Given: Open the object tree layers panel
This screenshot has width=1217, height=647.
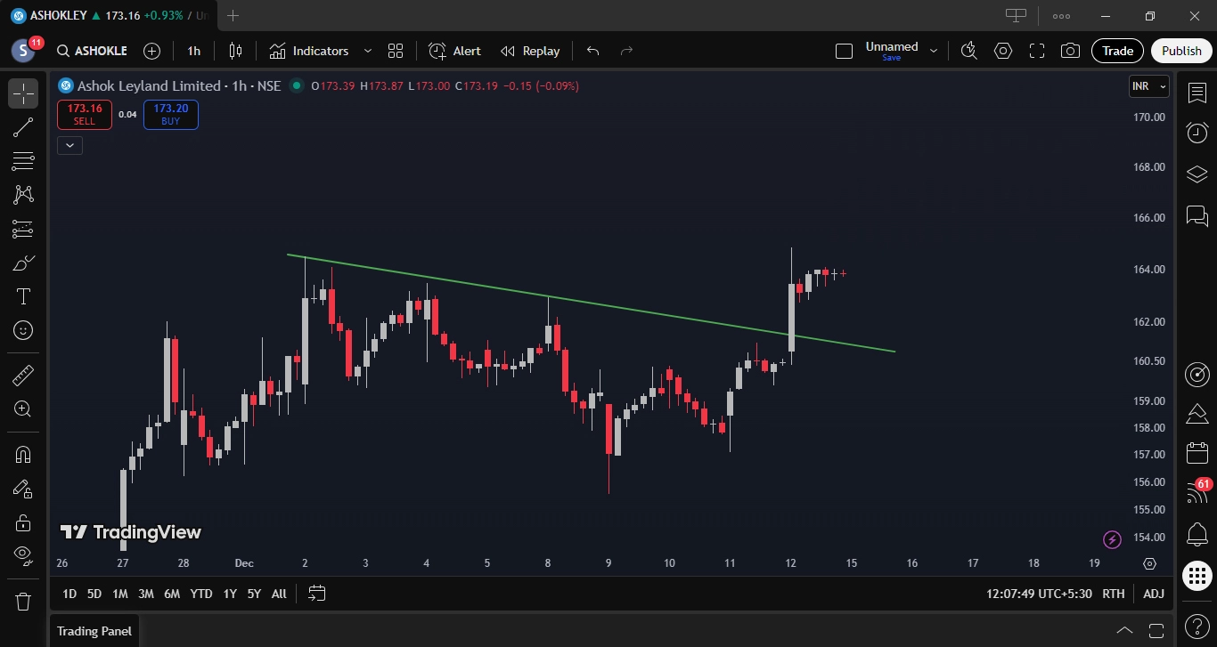Looking at the screenshot, I should [x=1197, y=174].
